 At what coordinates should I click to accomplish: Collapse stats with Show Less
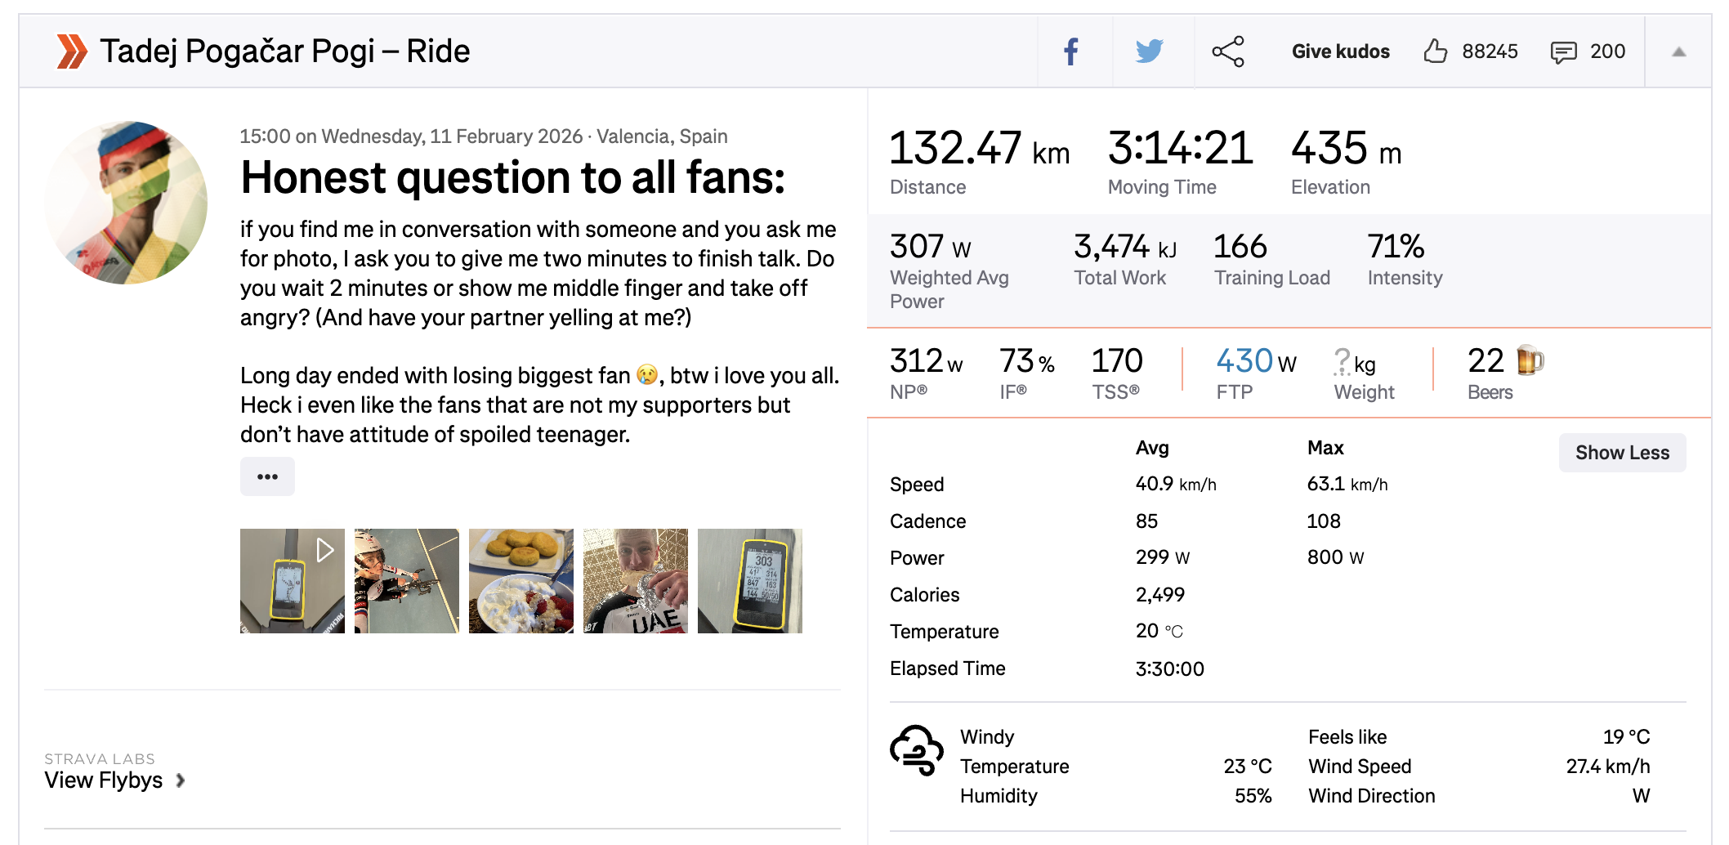(x=1622, y=453)
